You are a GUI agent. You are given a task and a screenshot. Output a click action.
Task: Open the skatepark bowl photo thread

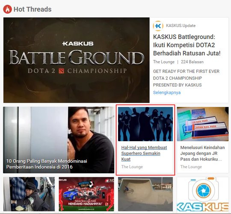click(x=145, y=194)
